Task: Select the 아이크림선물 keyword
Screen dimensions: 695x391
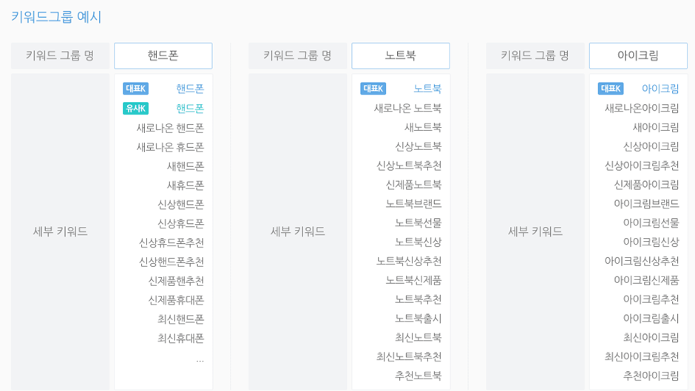Action: tap(651, 223)
